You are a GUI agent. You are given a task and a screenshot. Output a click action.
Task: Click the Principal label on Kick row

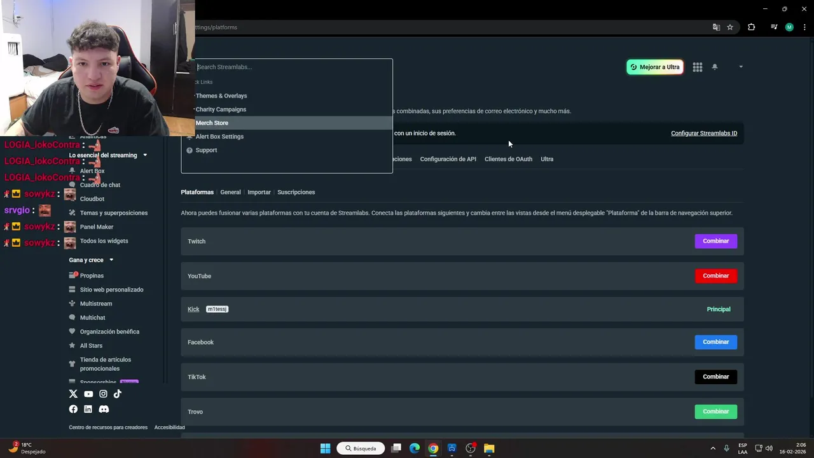(719, 309)
